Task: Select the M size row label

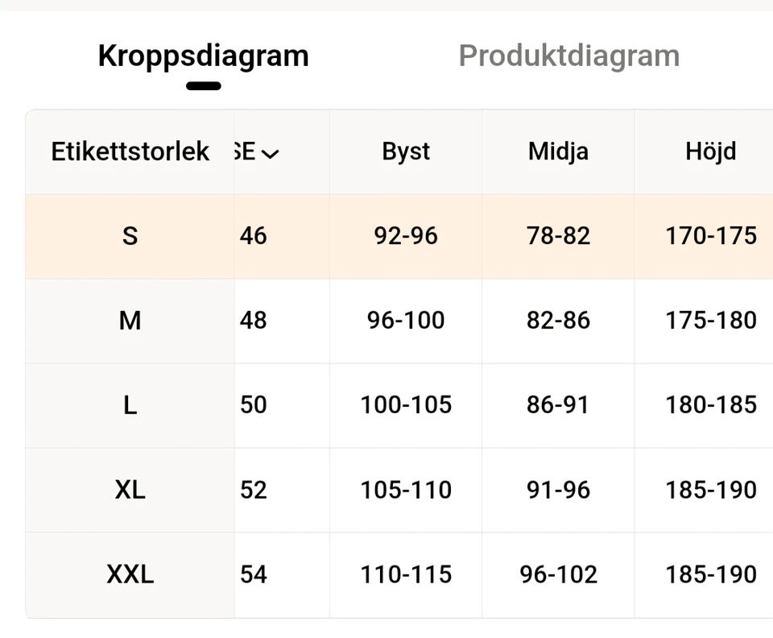Action: (x=130, y=321)
